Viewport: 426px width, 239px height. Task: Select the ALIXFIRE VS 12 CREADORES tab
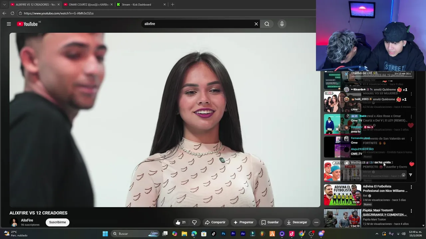[x=35, y=5]
